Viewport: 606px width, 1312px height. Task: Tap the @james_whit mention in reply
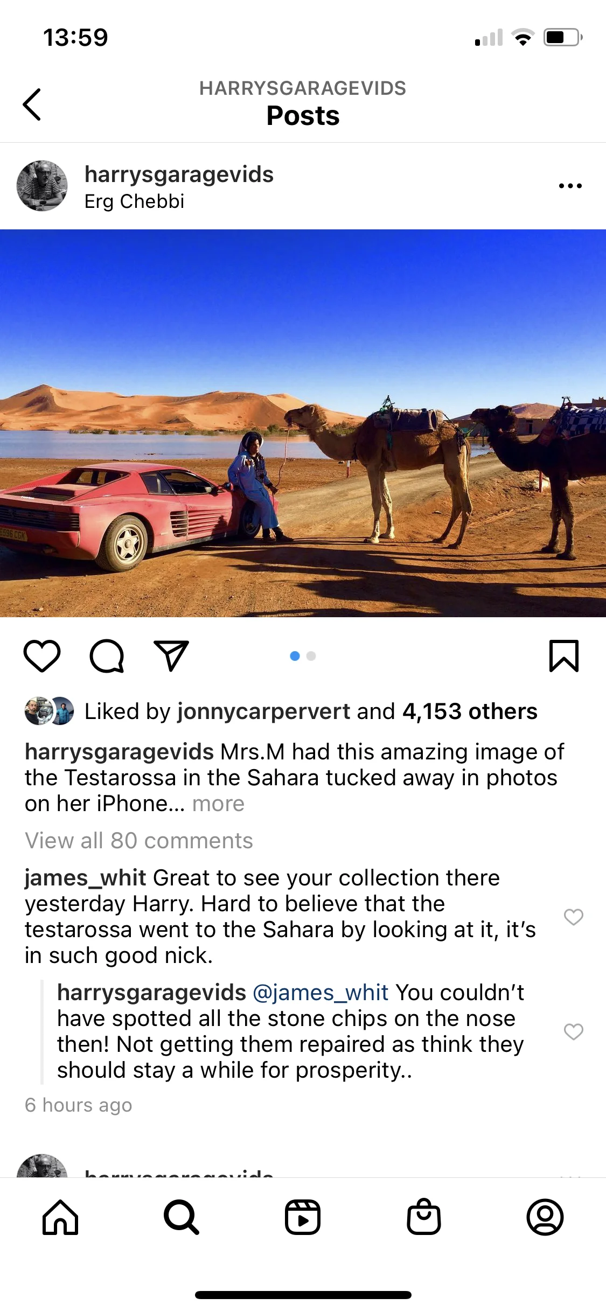tap(321, 993)
